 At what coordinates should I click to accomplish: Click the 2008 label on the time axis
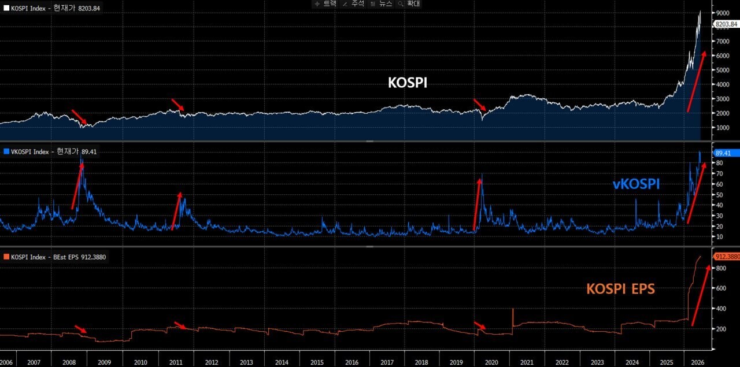[69, 362]
